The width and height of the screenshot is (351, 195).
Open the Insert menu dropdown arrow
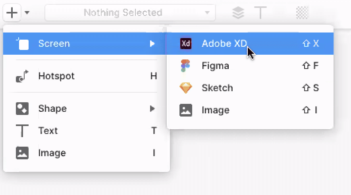pyautogui.click(x=27, y=13)
